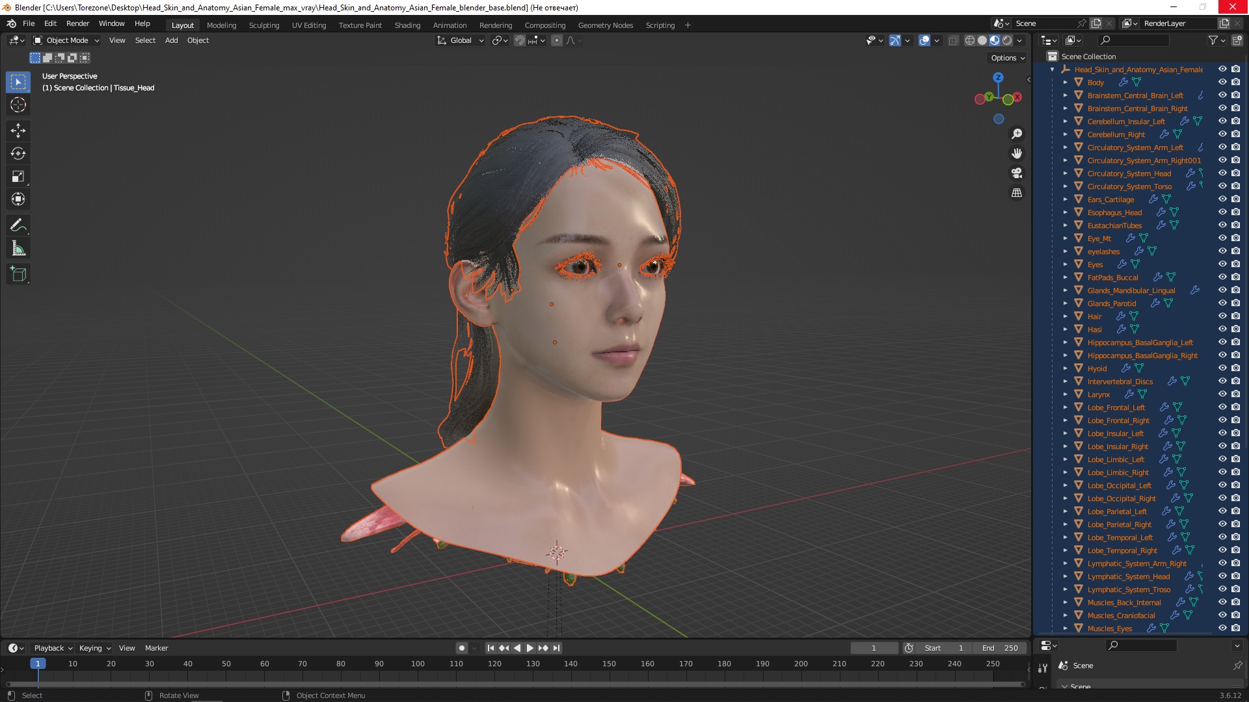The width and height of the screenshot is (1249, 702).
Task: Open the Object Mode dropdown
Action: coord(66,40)
